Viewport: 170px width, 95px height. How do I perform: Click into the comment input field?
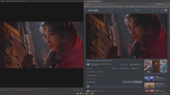pyautogui.click(x=116, y=87)
